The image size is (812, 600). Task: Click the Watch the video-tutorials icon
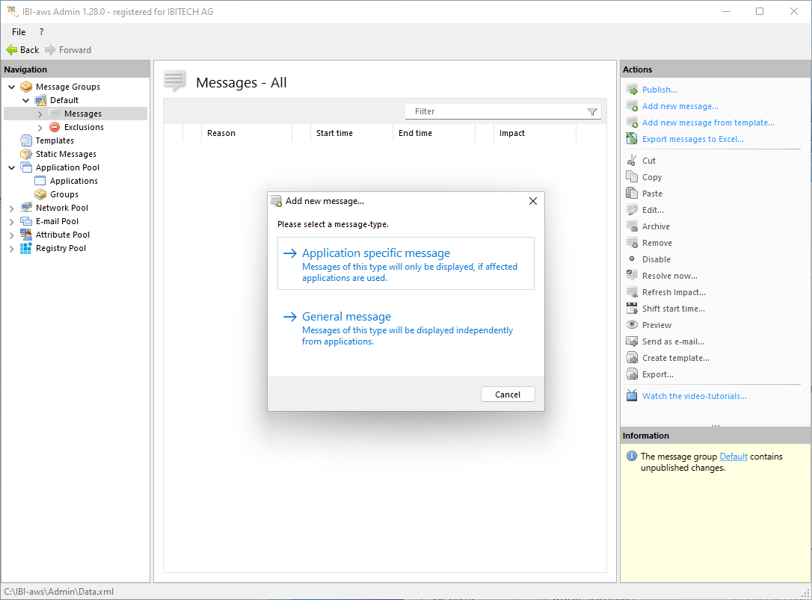(632, 396)
